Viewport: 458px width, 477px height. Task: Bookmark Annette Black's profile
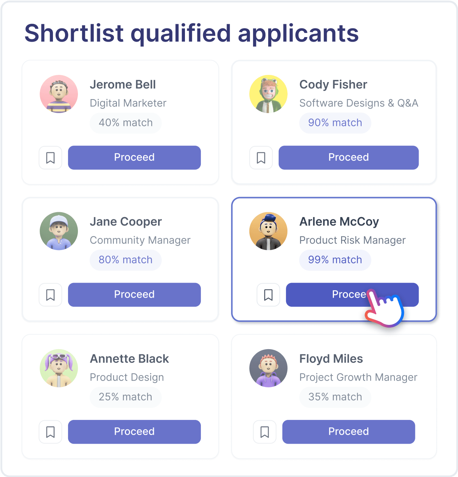click(x=50, y=432)
